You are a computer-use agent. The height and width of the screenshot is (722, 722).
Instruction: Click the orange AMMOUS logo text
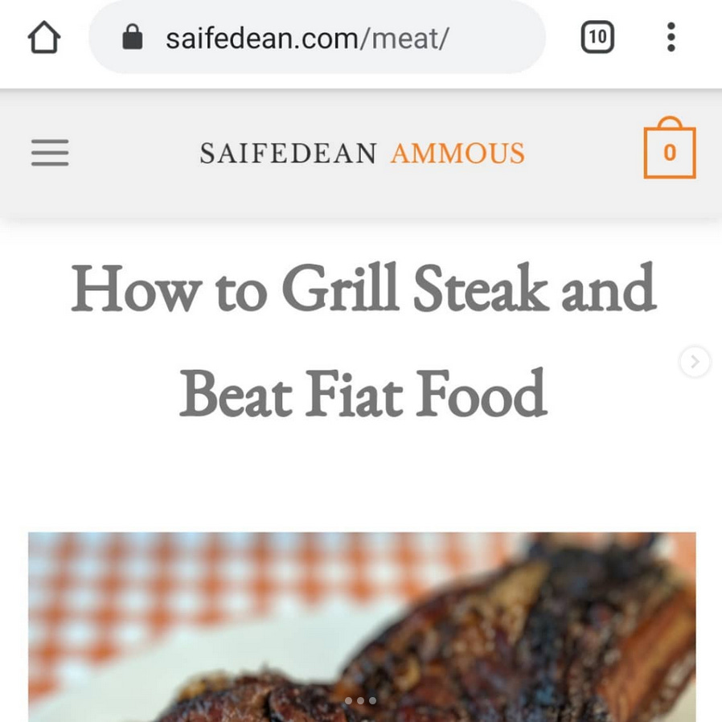point(457,154)
